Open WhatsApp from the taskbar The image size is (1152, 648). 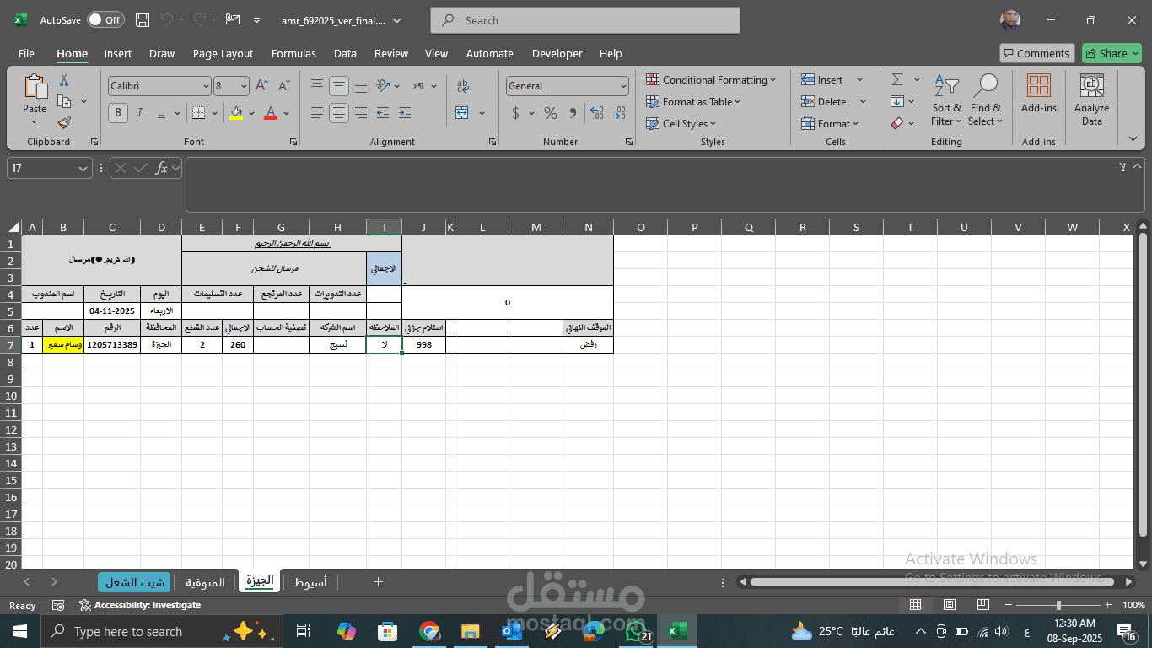[636, 631]
